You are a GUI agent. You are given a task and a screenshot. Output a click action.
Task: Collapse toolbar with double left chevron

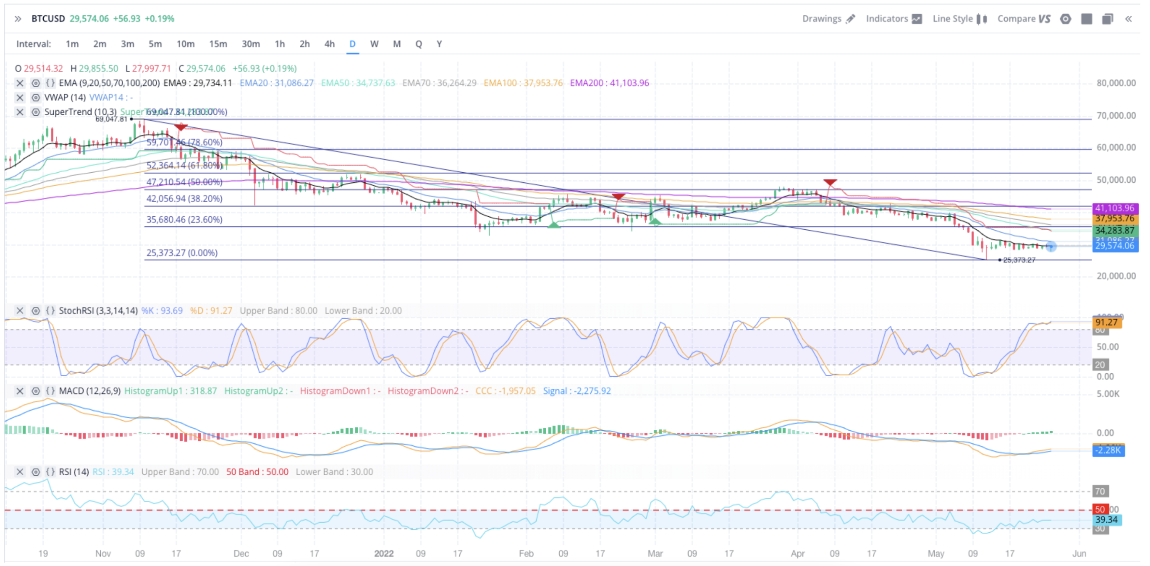tap(1128, 19)
